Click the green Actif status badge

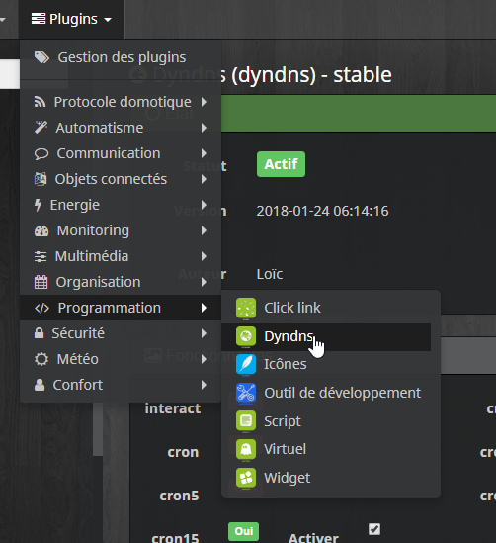point(281,164)
